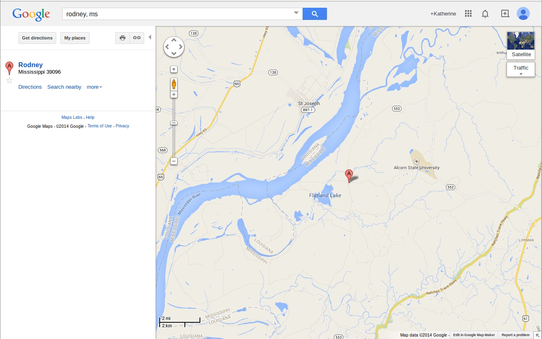Expand the 'more' options menu

[x=94, y=87]
